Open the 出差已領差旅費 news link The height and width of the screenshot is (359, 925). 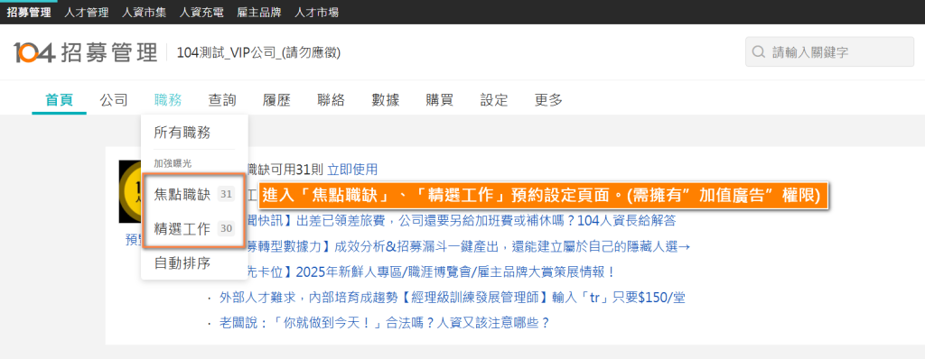coord(461,221)
